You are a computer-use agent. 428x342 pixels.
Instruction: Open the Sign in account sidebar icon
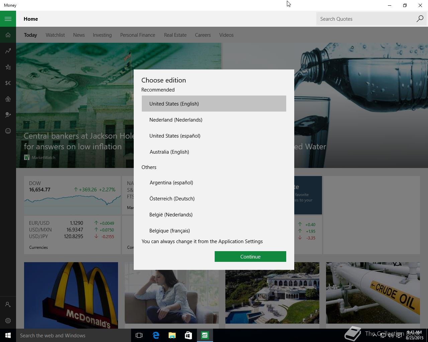point(8,305)
